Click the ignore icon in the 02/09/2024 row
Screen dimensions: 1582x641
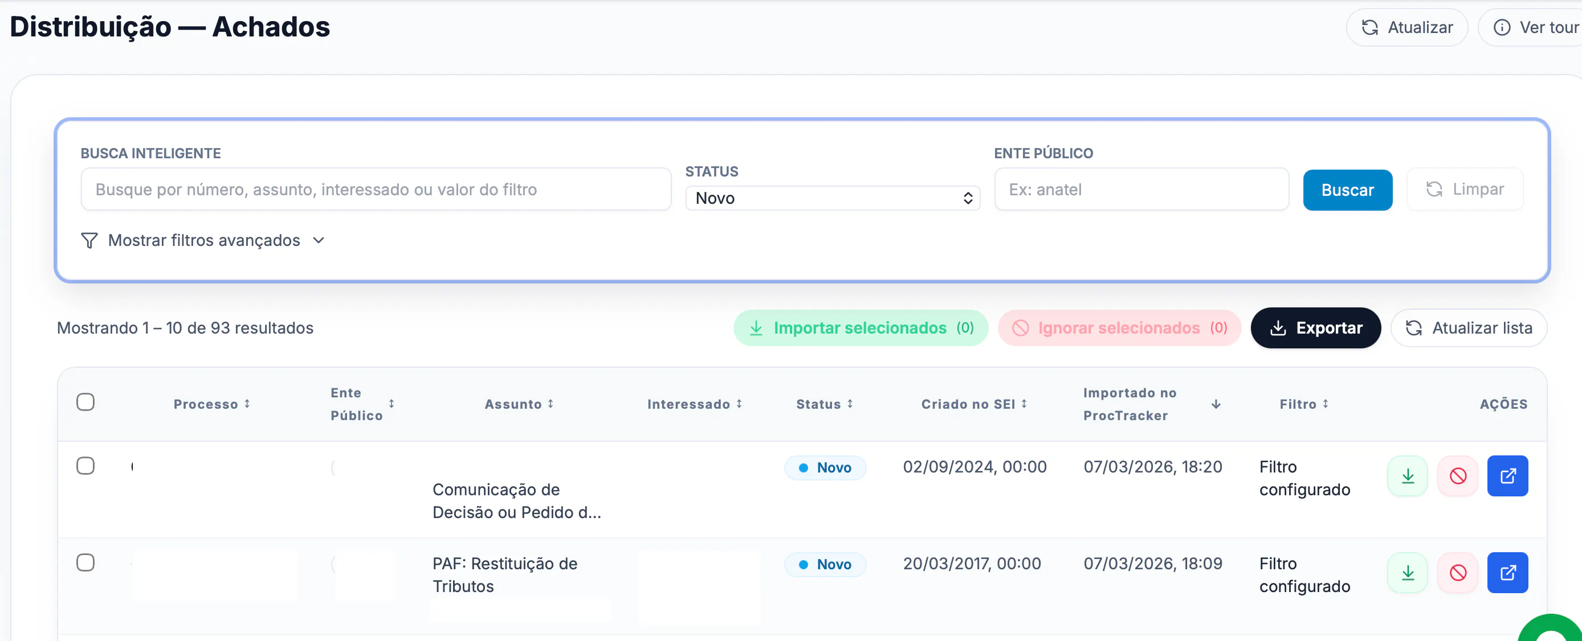[1457, 476]
